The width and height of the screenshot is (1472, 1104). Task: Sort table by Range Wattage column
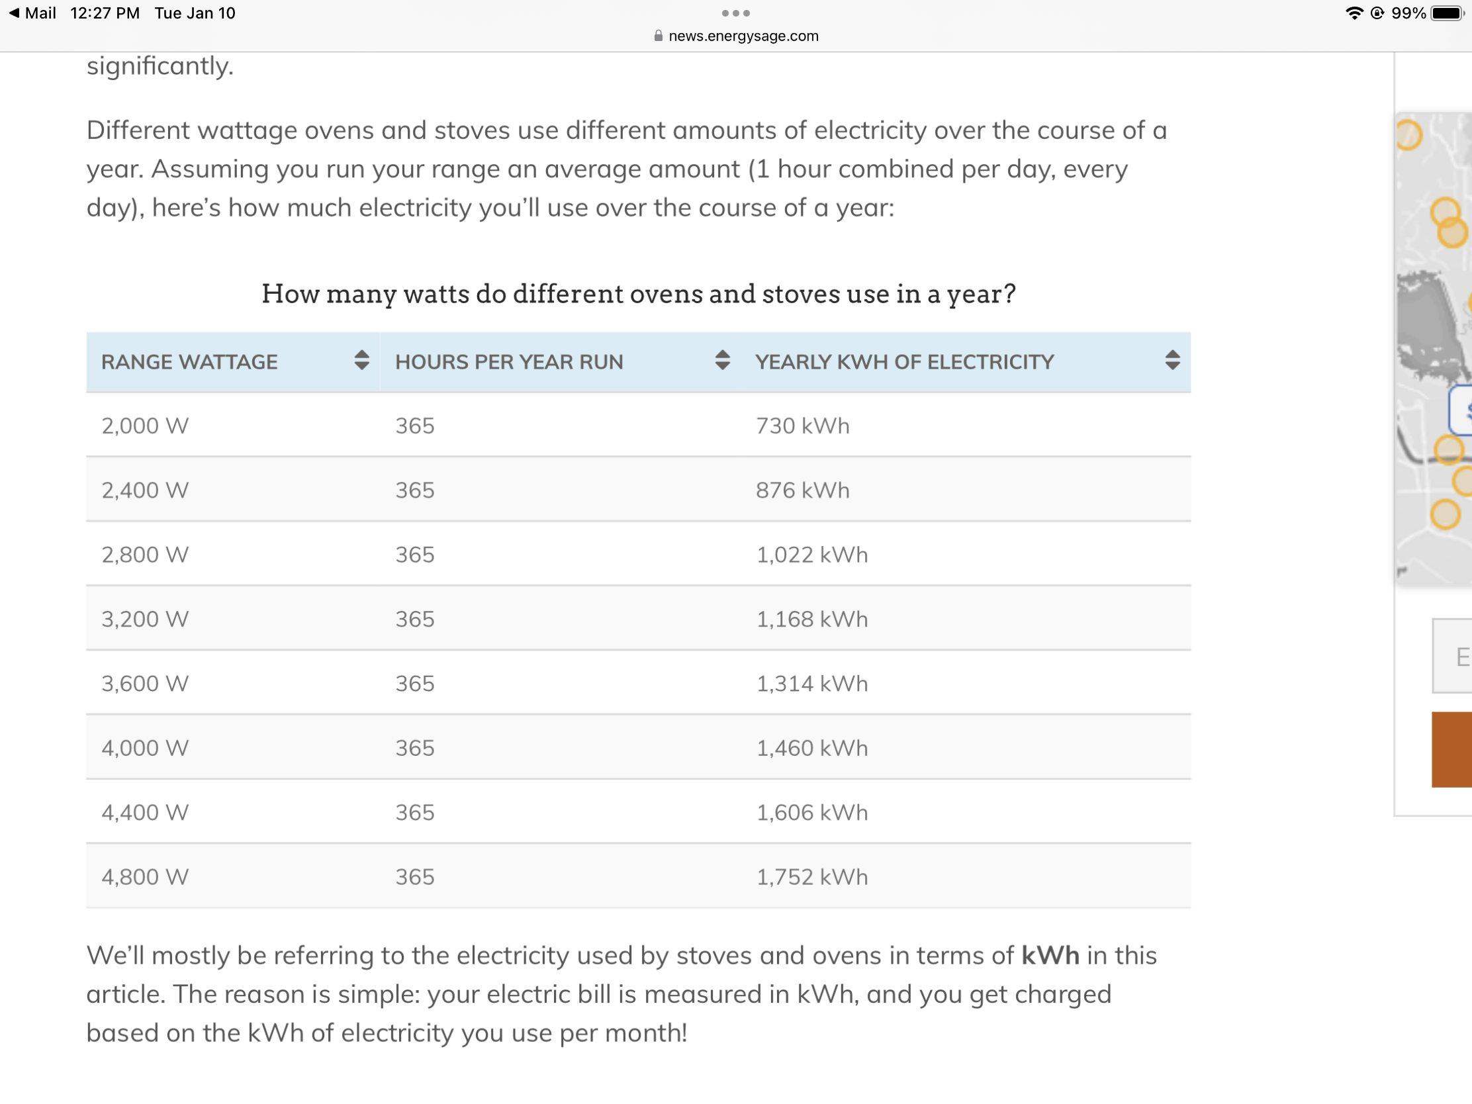361,361
